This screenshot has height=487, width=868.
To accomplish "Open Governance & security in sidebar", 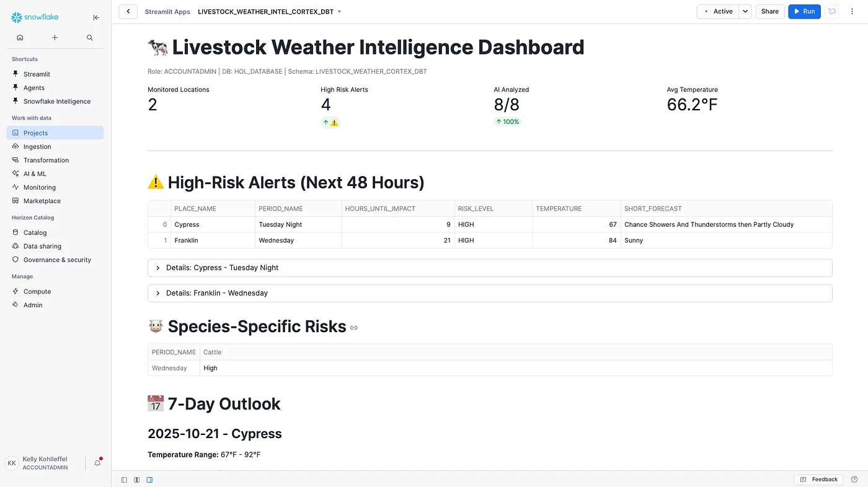I will coord(57,260).
